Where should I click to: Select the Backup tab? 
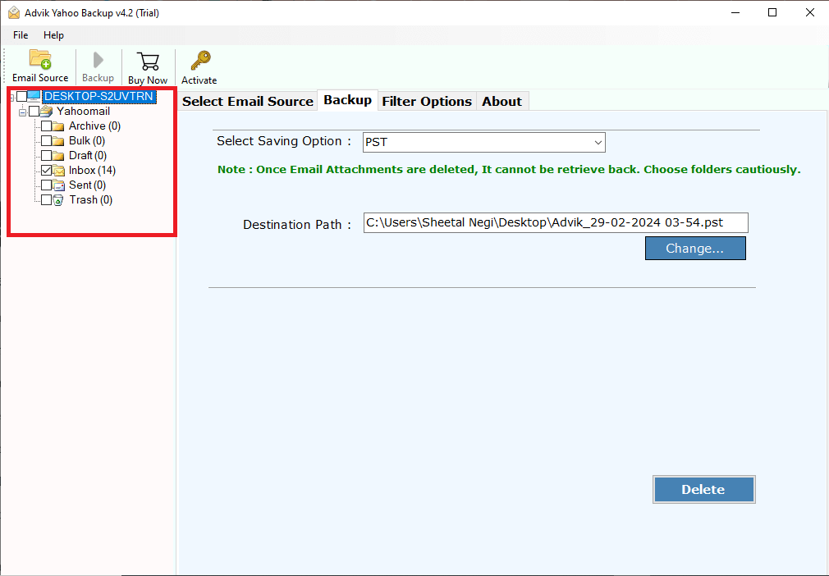347,100
